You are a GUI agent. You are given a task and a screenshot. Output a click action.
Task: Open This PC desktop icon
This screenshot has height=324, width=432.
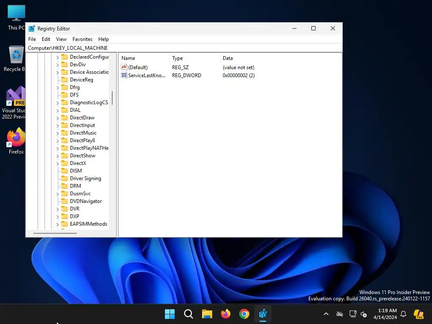[16, 17]
